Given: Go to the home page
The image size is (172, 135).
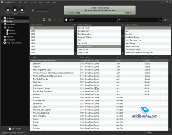Looking at the screenshot, I should click(50, 20).
